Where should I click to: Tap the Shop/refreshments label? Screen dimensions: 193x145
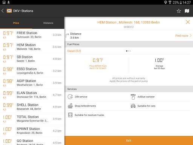click(85, 106)
